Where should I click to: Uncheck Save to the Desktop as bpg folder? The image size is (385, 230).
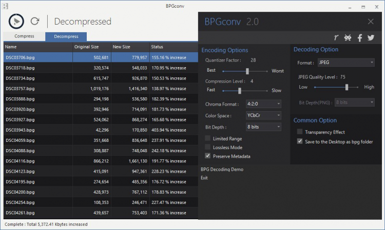[x=300, y=141]
